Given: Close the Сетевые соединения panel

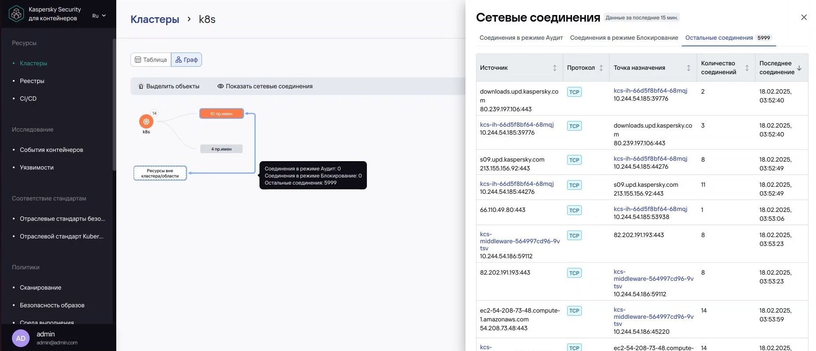Looking at the screenshot, I should (804, 17).
